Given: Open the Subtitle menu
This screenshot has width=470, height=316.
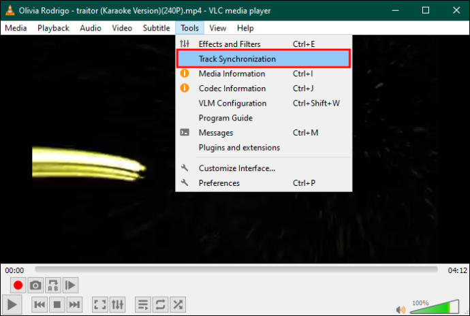Looking at the screenshot, I should pos(157,28).
